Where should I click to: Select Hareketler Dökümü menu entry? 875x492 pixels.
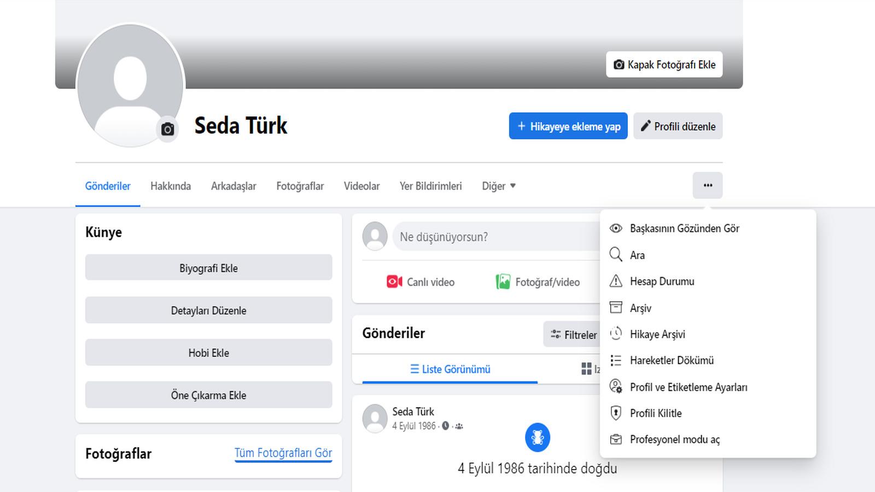pos(708,360)
